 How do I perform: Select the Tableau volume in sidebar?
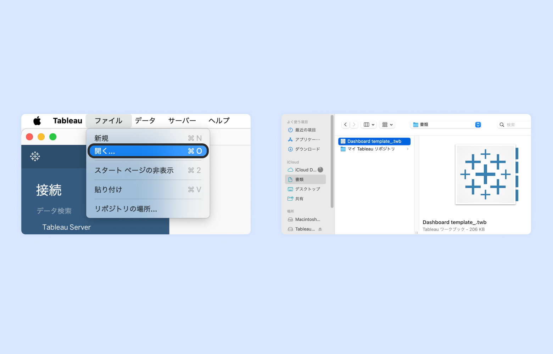[305, 229]
